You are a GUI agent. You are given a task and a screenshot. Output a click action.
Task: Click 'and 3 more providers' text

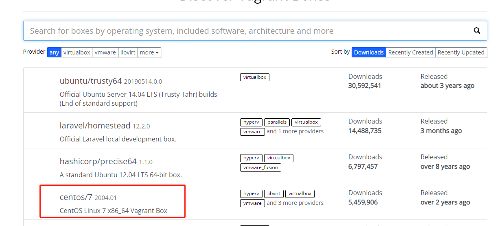click(x=295, y=203)
